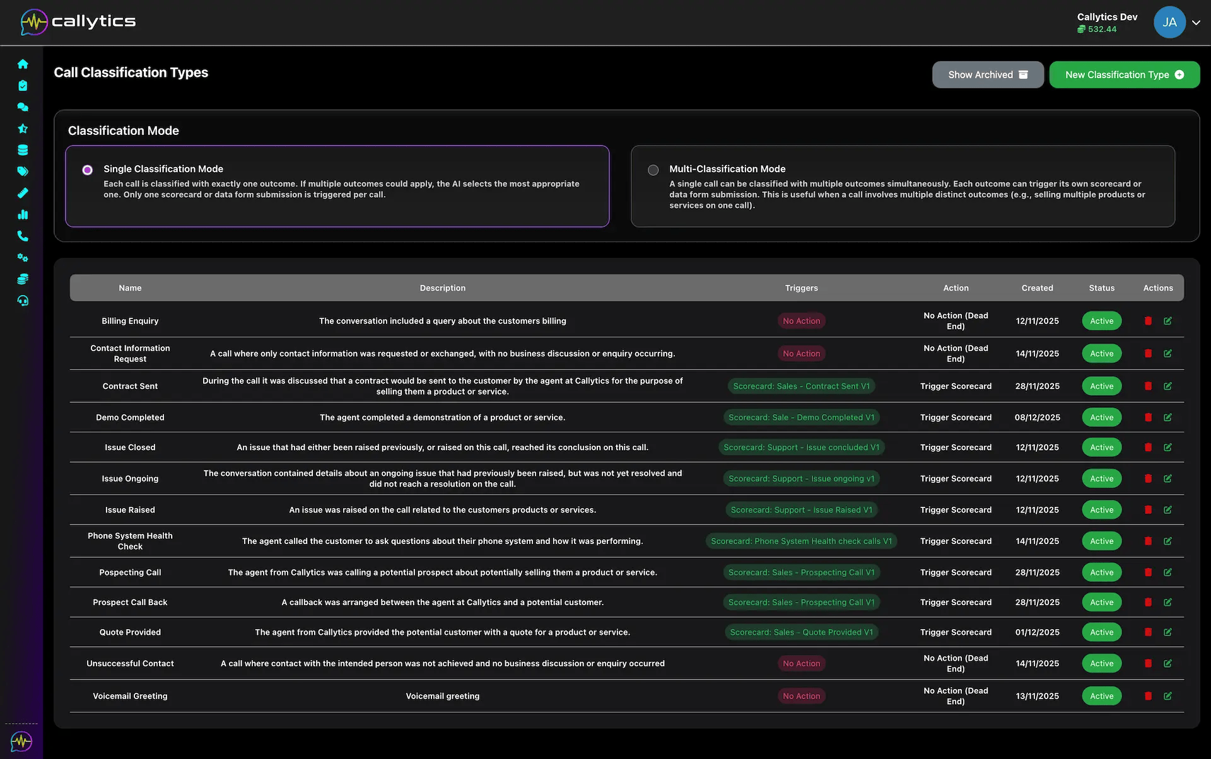Click Active status for Demo Completed
The width and height of the screenshot is (1211, 759).
[x=1101, y=417]
